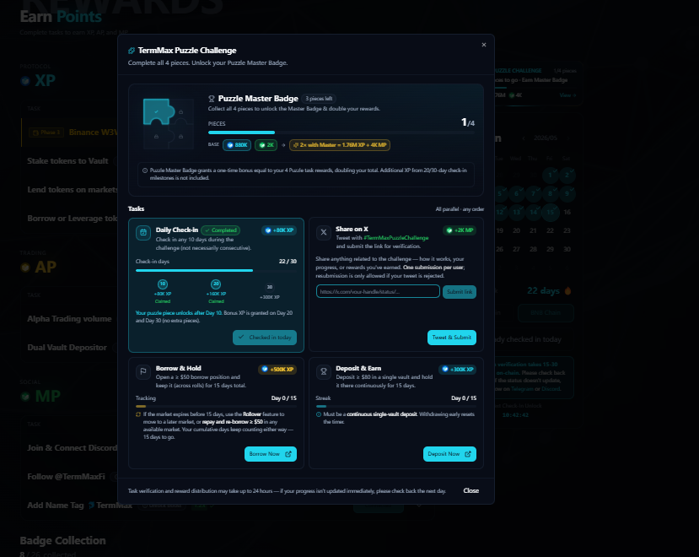Click the +80K XP reward badge
The height and width of the screenshot is (557, 699).
pyautogui.click(x=279, y=230)
